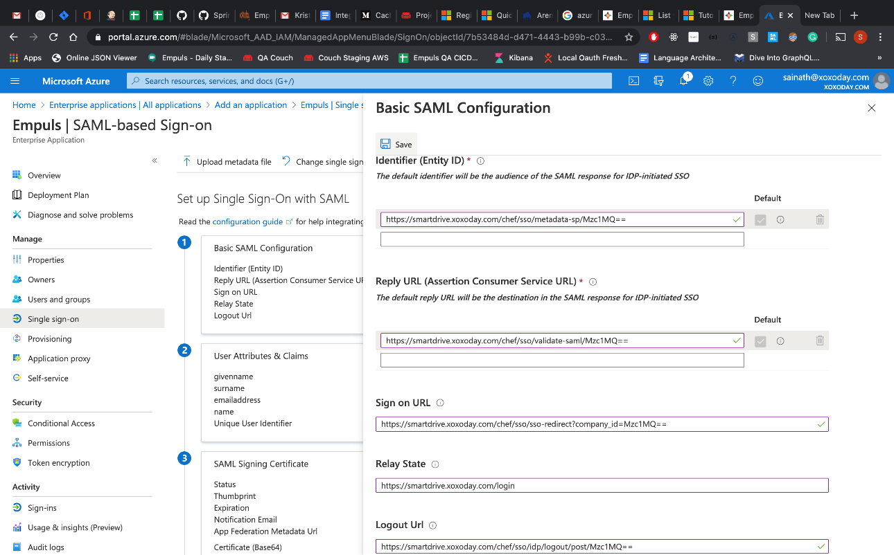This screenshot has width=894, height=555.
Task: Click the empty second Reply URL input field
Action: [562, 360]
